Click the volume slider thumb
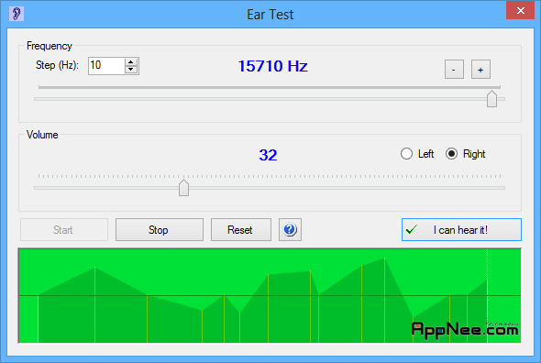Viewport: 541px width, 363px height. point(183,188)
